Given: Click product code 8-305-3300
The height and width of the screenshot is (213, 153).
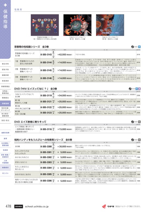Looking at the screenshot, I should click(x=46, y=147).
